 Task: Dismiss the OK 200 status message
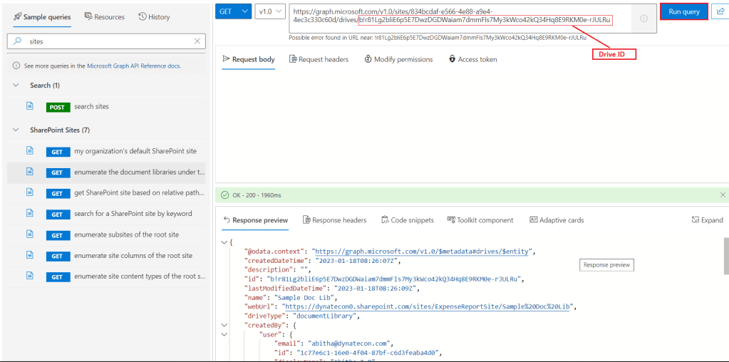[x=722, y=195]
